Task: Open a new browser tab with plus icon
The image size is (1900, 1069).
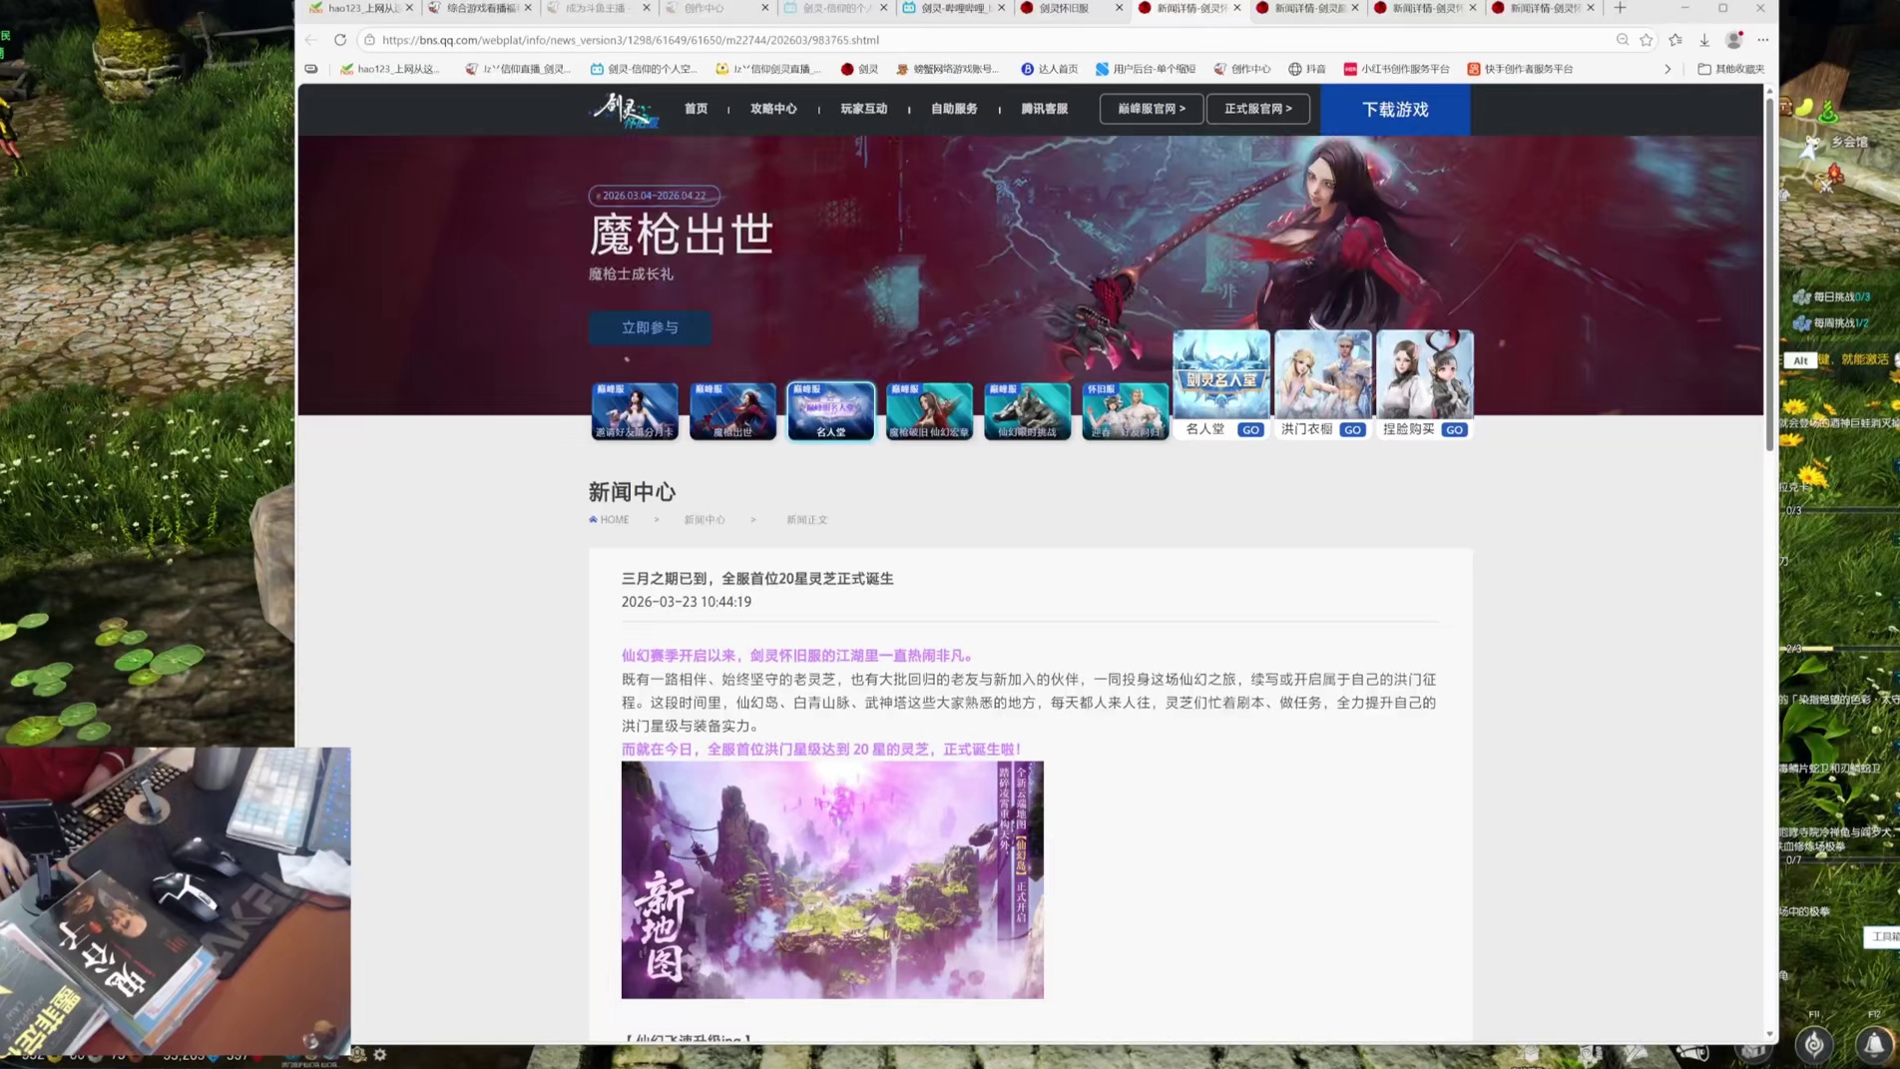Action: (x=1620, y=8)
